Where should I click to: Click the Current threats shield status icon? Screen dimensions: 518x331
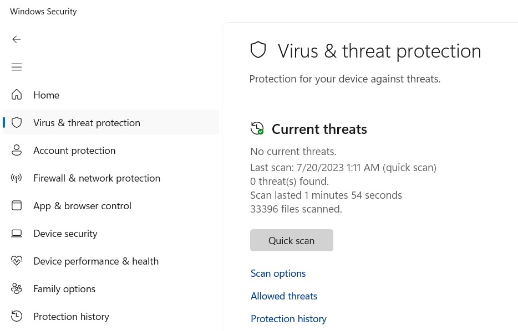257,128
